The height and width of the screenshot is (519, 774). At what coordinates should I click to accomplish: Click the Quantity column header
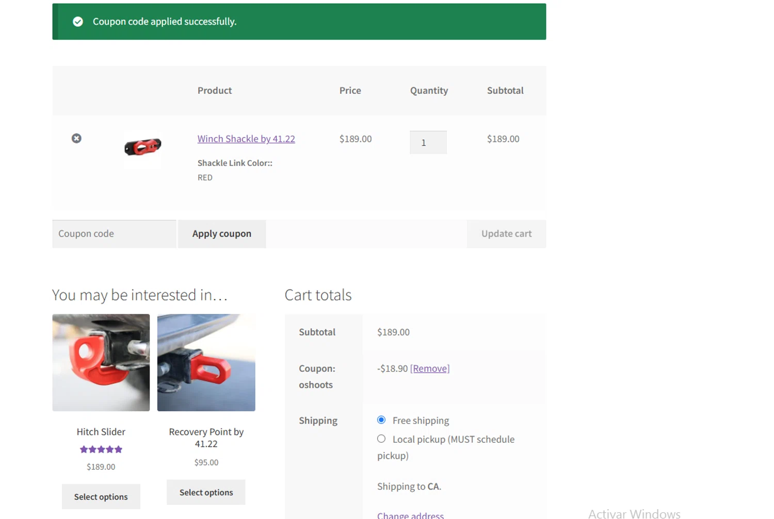click(x=429, y=91)
